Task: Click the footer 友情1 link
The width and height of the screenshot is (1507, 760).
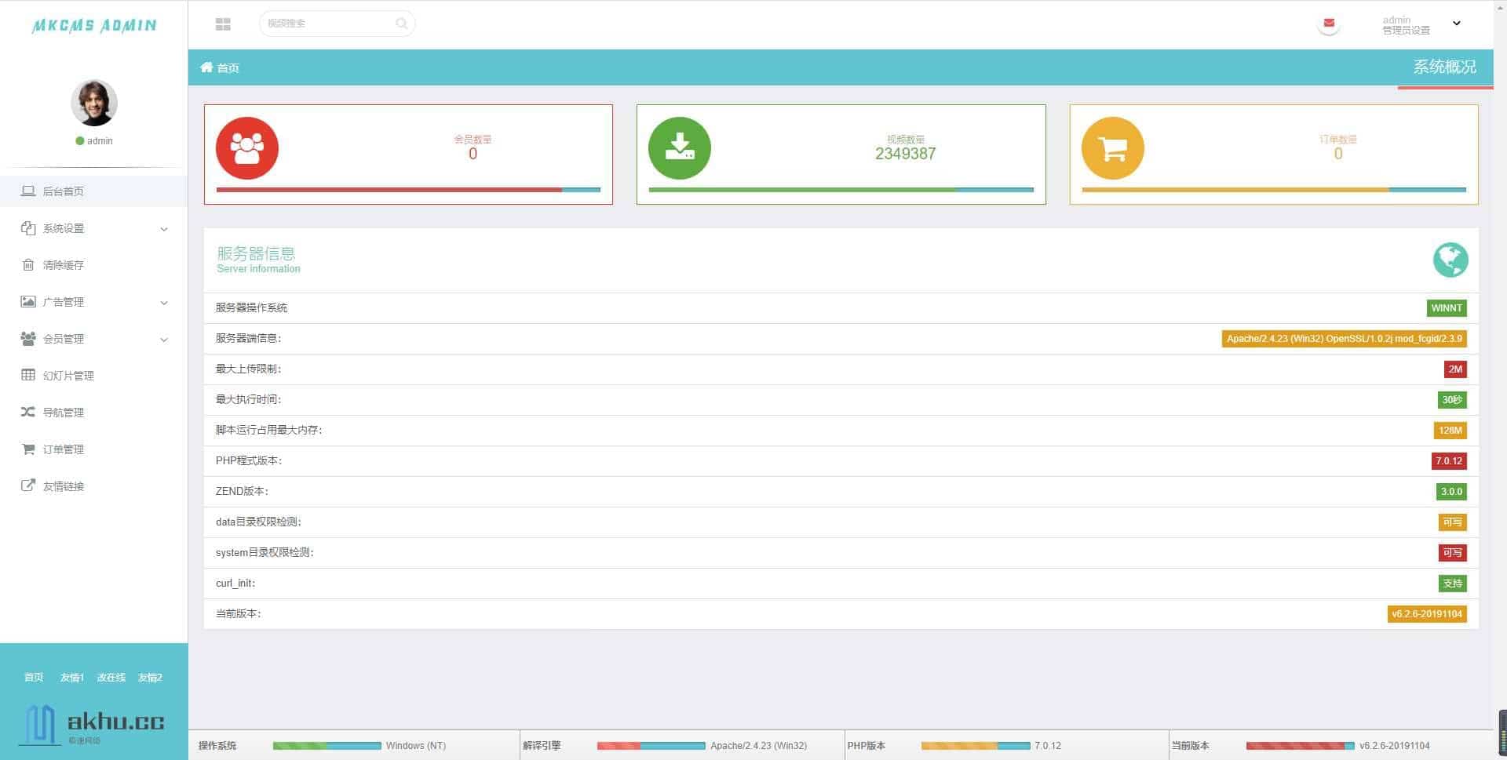Action: pos(71,678)
